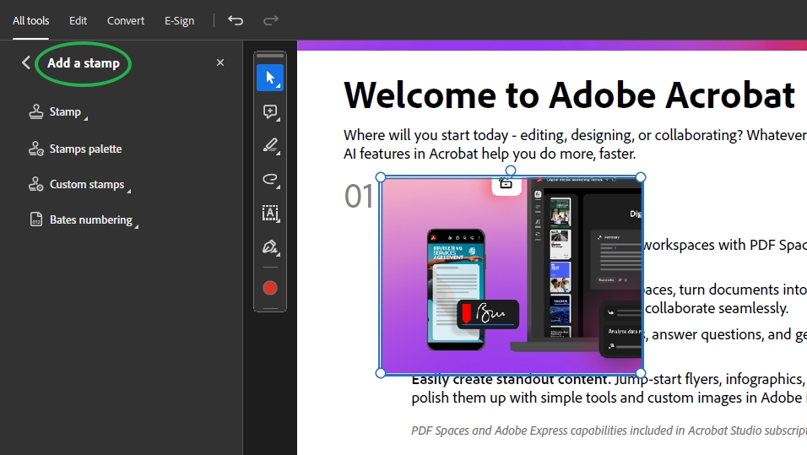Click the Bates numbering document icon

[36, 219]
